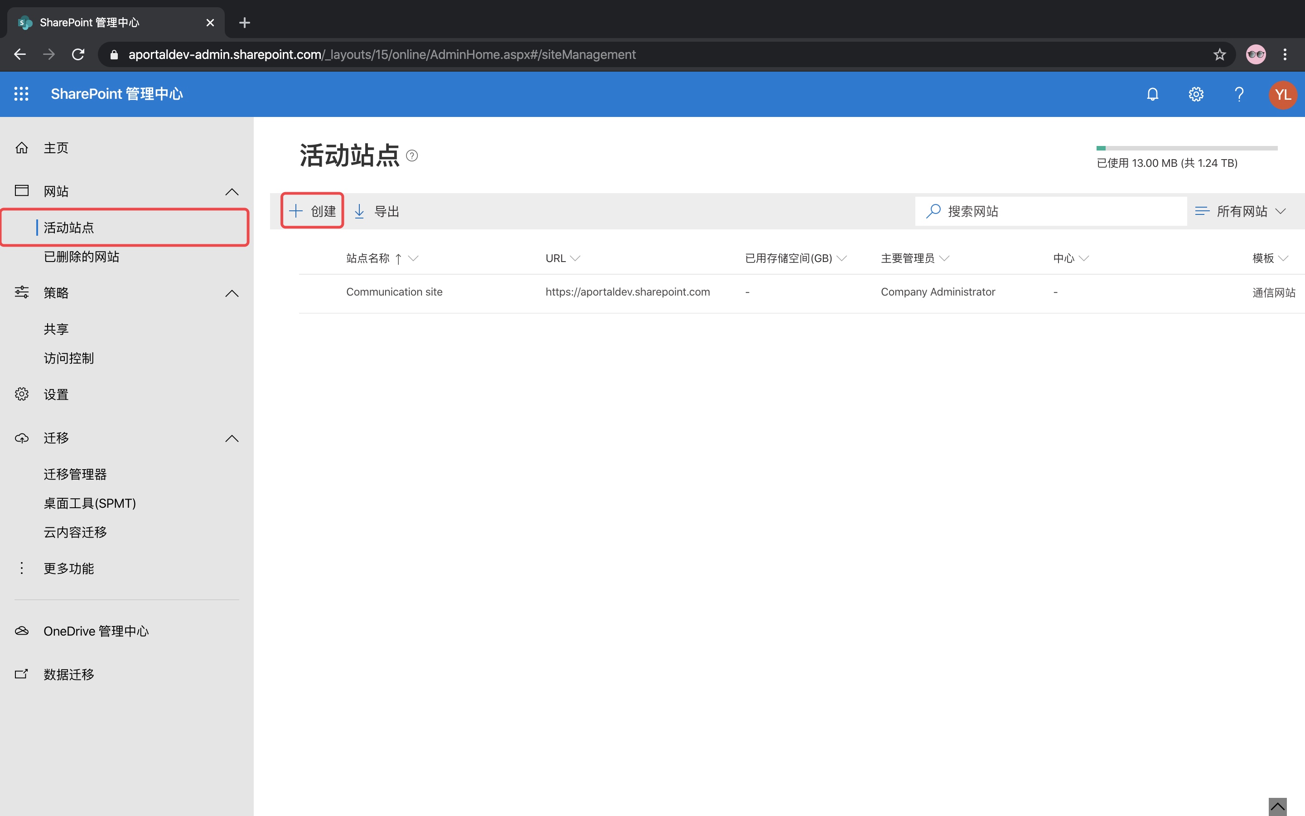The height and width of the screenshot is (816, 1305).
Task: Open the app launcher waffle icon
Action: 21,94
